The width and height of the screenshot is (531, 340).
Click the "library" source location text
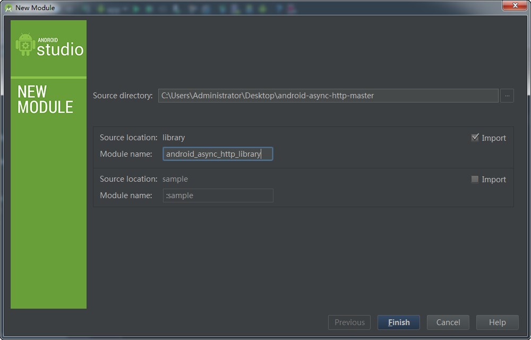(x=174, y=138)
